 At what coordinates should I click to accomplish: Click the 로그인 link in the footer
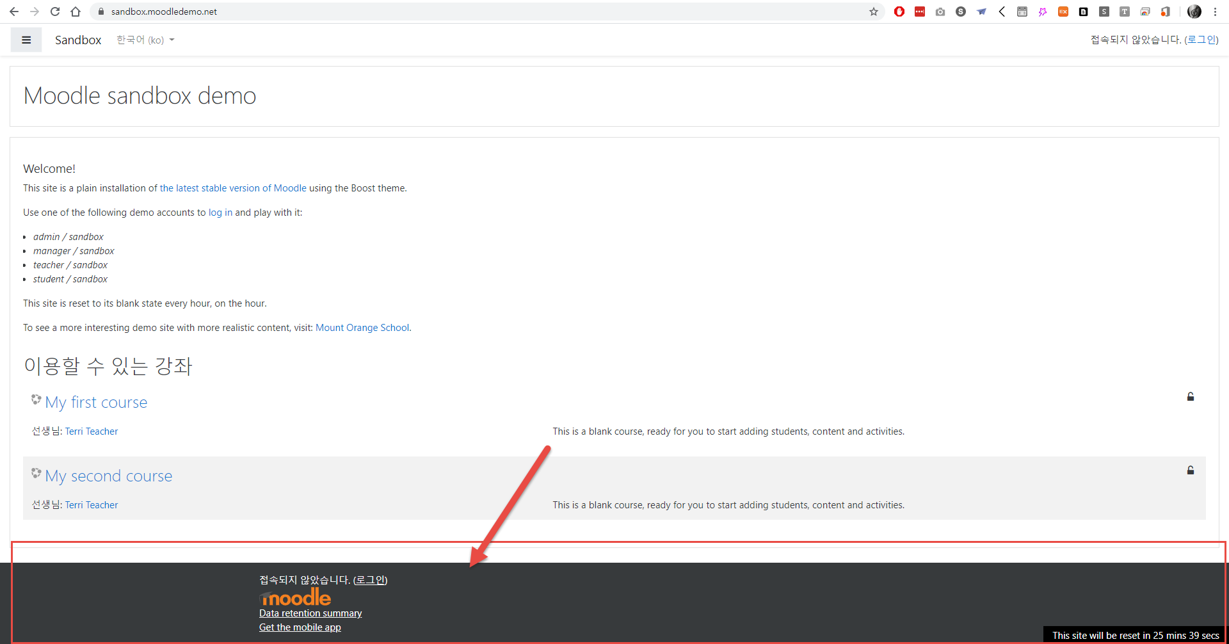(370, 580)
